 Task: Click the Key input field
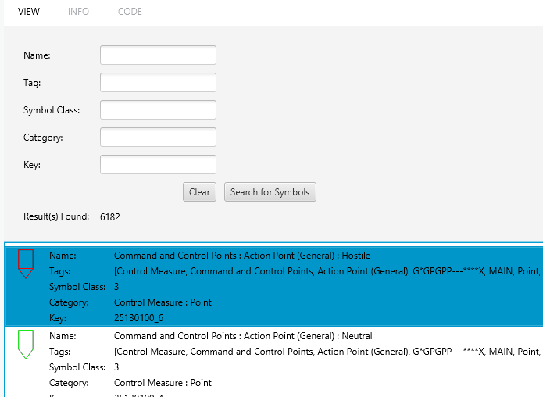[159, 165]
